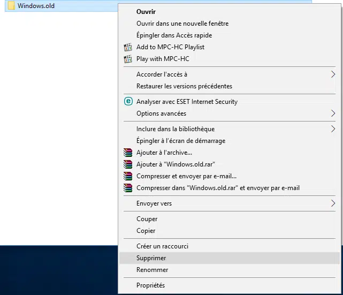The width and height of the screenshot is (343, 295).
Task: Choose Play with MPC-HC
Action: [x=230, y=59]
